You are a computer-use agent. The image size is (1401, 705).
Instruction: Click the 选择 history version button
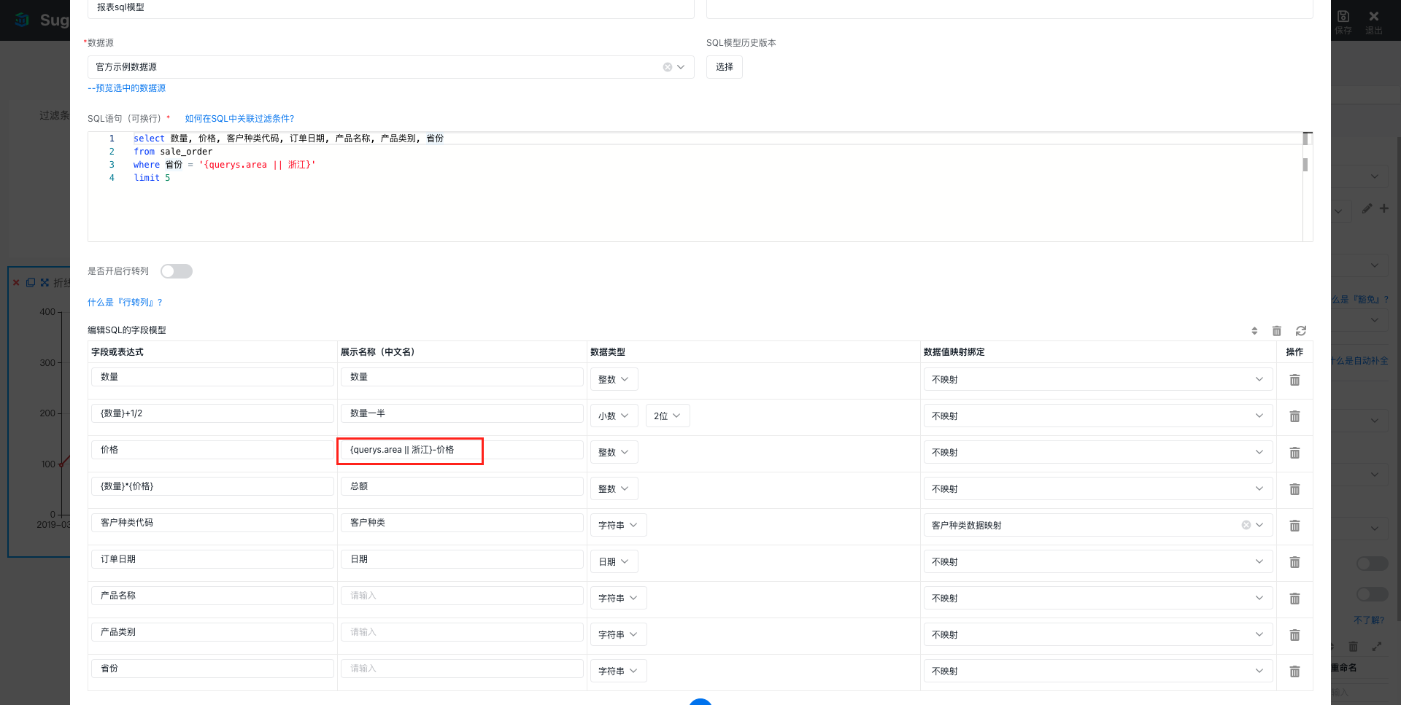[x=725, y=67]
